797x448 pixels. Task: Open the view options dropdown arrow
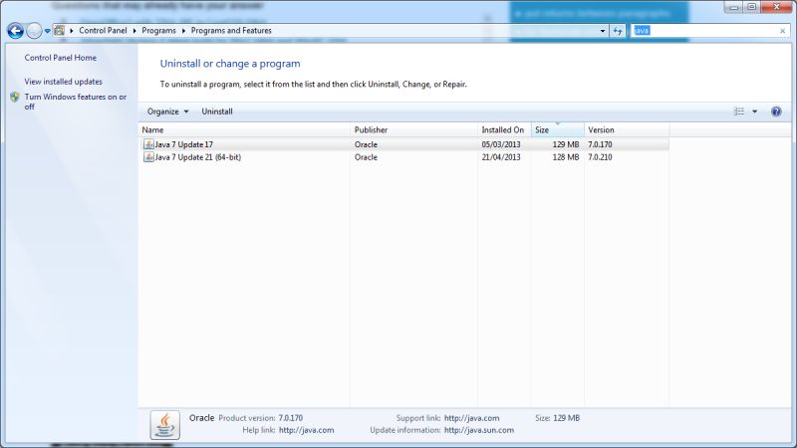pos(755,112)
